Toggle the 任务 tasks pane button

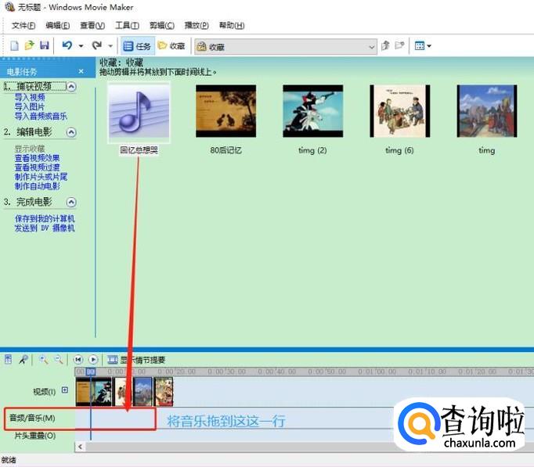click(137, 46)
